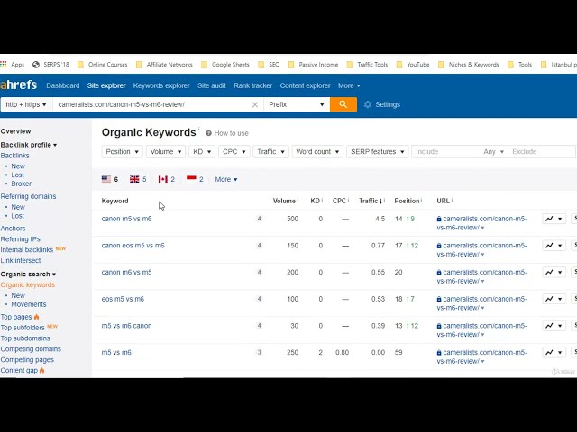Expand More countries dropdown

pos(226,179)
